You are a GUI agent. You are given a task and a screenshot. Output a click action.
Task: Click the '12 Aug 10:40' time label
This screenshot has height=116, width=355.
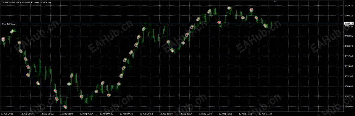(x=206, y=113)
